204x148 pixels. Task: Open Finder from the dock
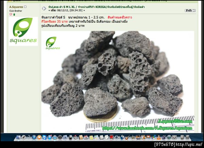[x=18, y=137]
